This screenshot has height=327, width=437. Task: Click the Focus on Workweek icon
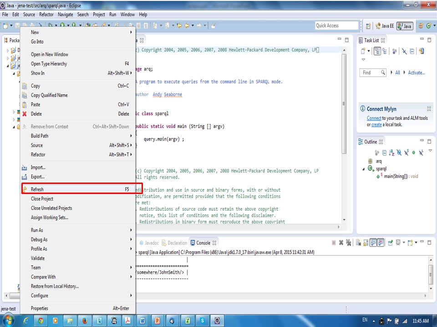[x=394, y=51]
